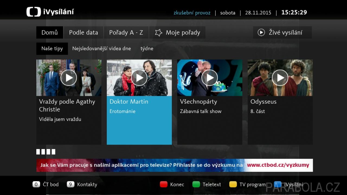Select the blue iVysílání button icon
Screen dimensions: 347x195
pos(278,184)
